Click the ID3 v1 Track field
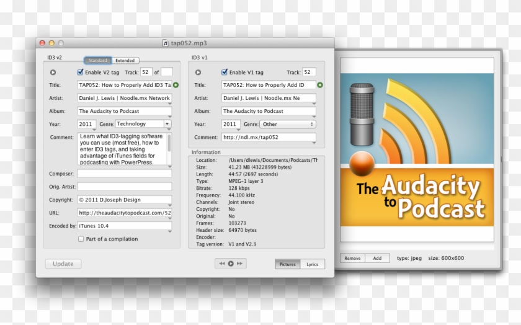 tap(309, 72)
